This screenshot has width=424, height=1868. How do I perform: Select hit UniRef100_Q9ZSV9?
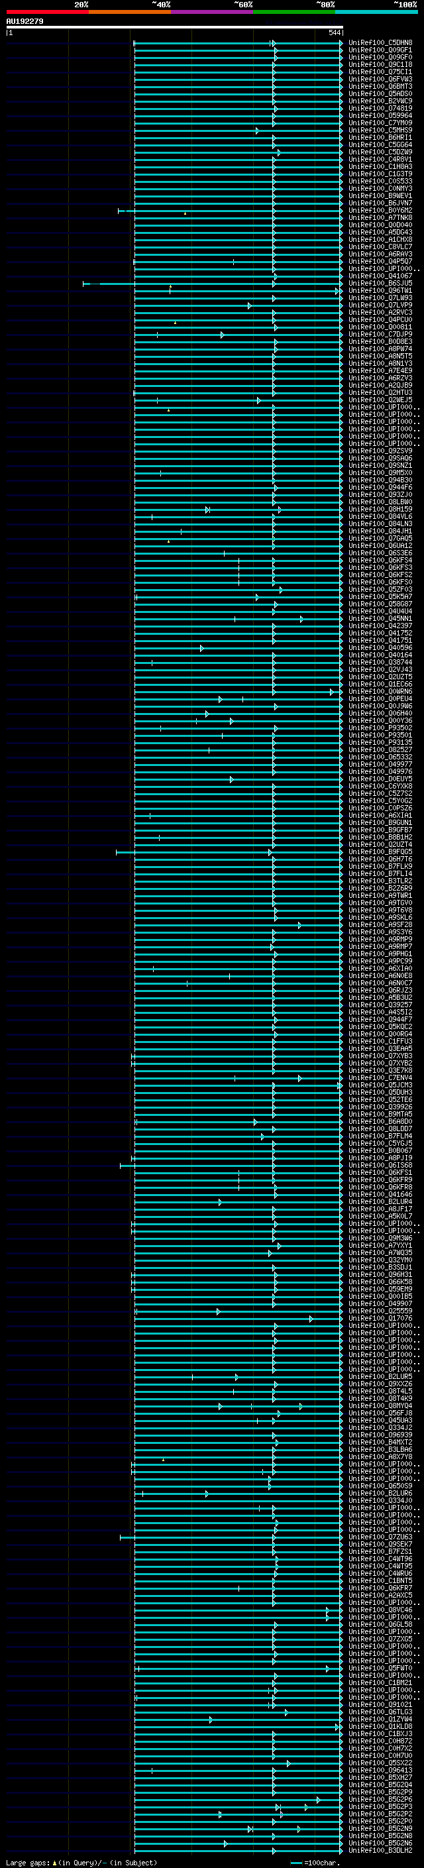(380, 451)
